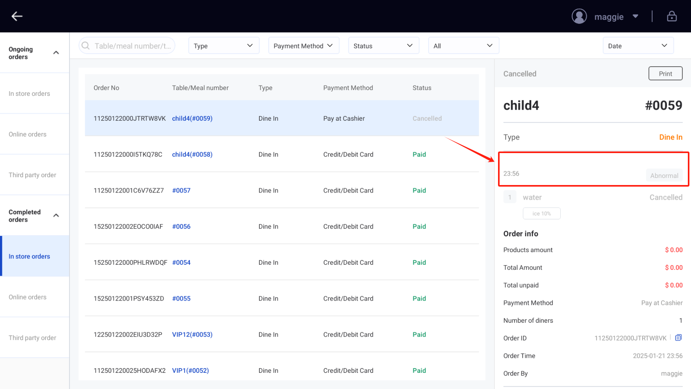
Task: Open the Status filter dropdown
Action: (384, 46)
